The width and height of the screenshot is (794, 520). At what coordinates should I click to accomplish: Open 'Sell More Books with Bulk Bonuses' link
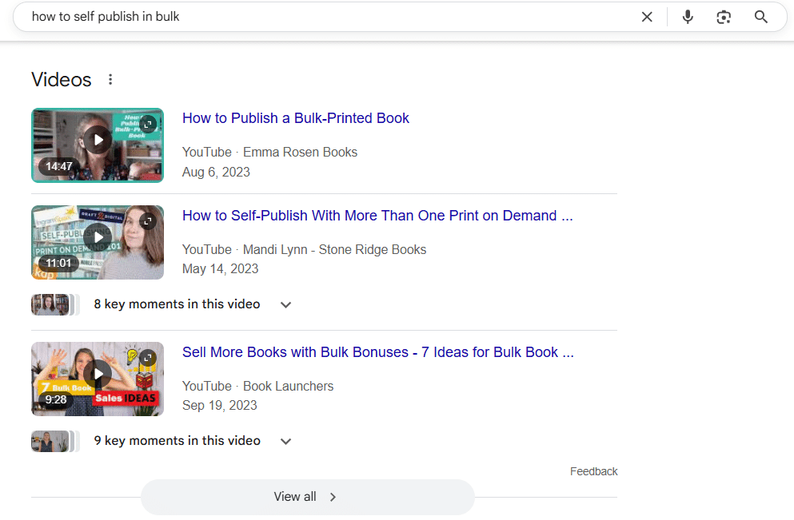coord(377,352)
